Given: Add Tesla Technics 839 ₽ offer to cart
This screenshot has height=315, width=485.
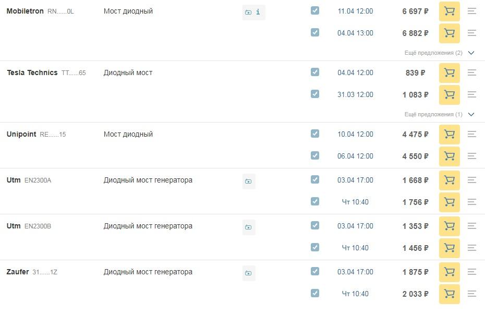Looking at the screenshot, I should pyautogui.click(x=449, y=72).
